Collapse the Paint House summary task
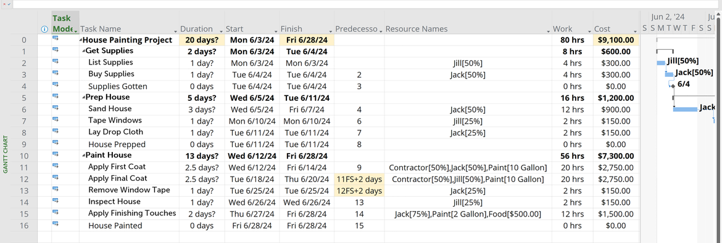722x243 pixels. [x=84, y=155]
